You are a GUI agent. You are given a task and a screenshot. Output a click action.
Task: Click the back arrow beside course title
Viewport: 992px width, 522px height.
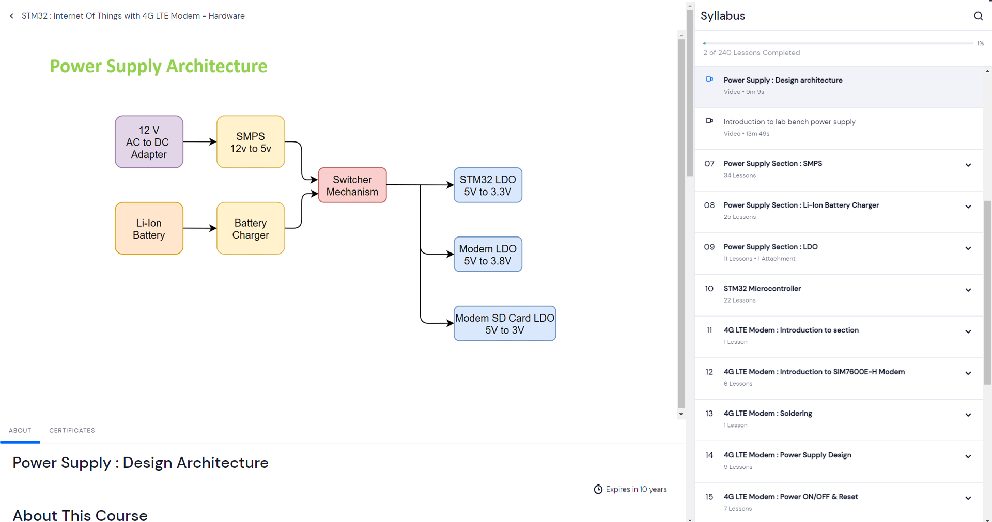click(12, 16)
